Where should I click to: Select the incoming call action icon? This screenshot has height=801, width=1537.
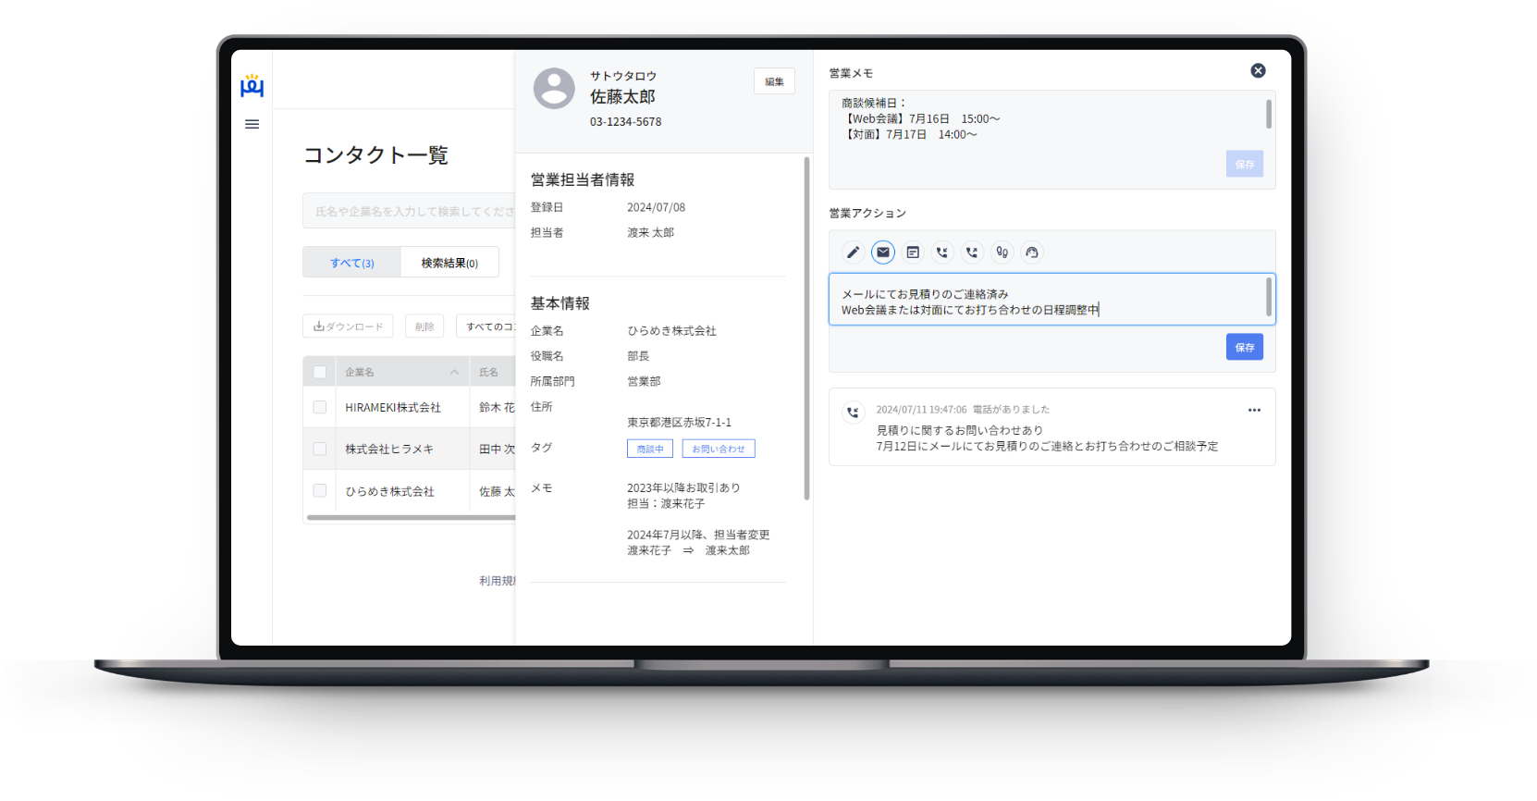point(942,252)
